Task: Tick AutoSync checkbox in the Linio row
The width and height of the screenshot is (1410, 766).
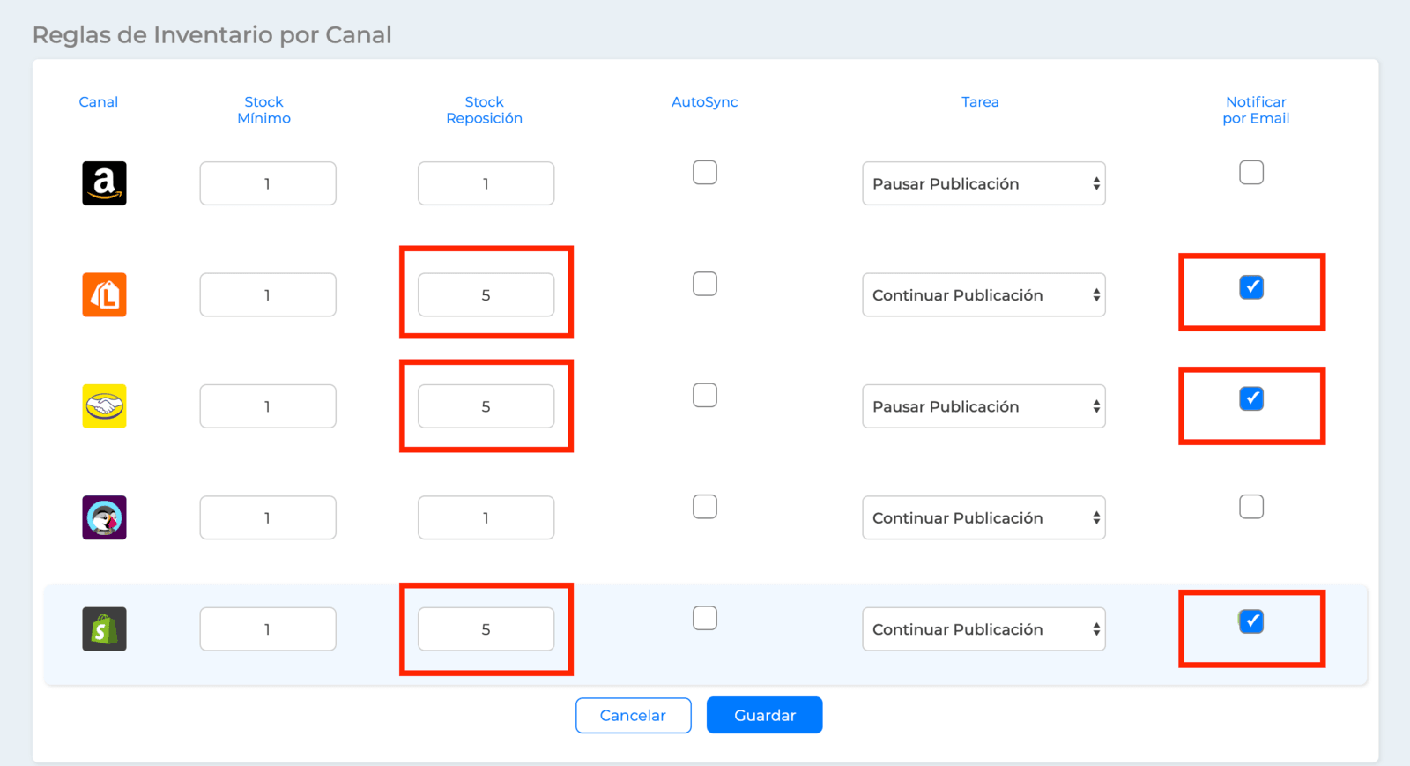Action: point(705,284)
